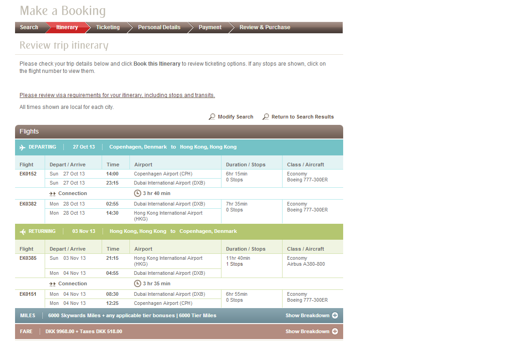525x345 pixels.
Task: Click the plus icon in Fare row
Action: pos(335,331)
